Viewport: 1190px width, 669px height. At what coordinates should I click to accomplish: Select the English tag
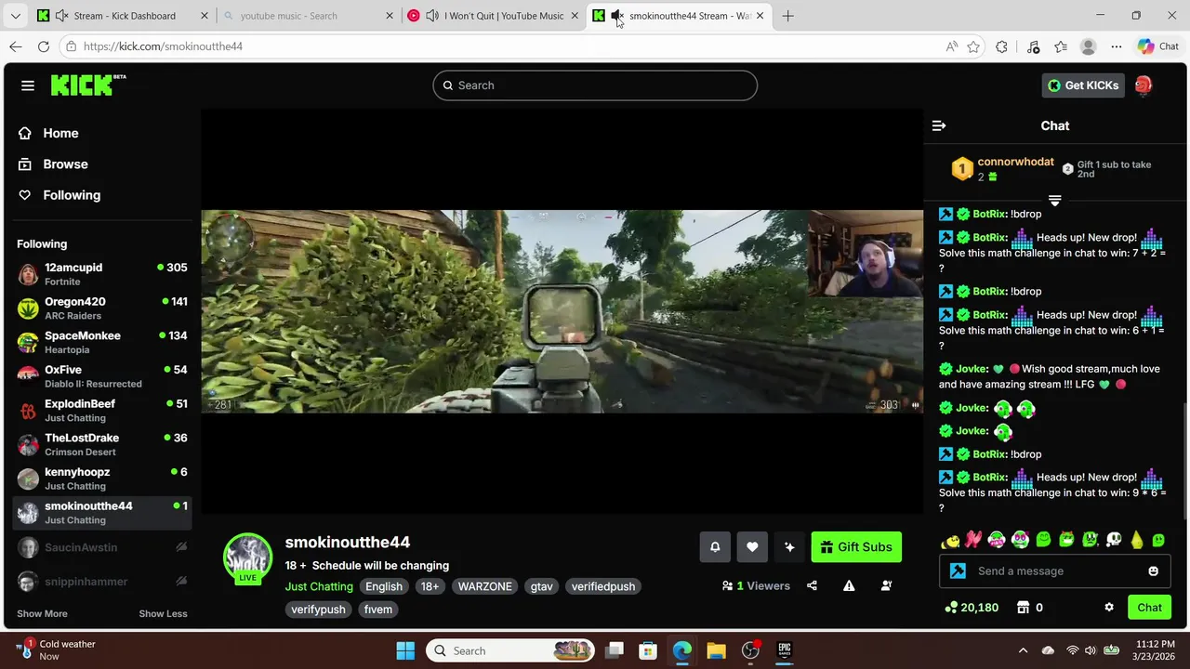384,586
